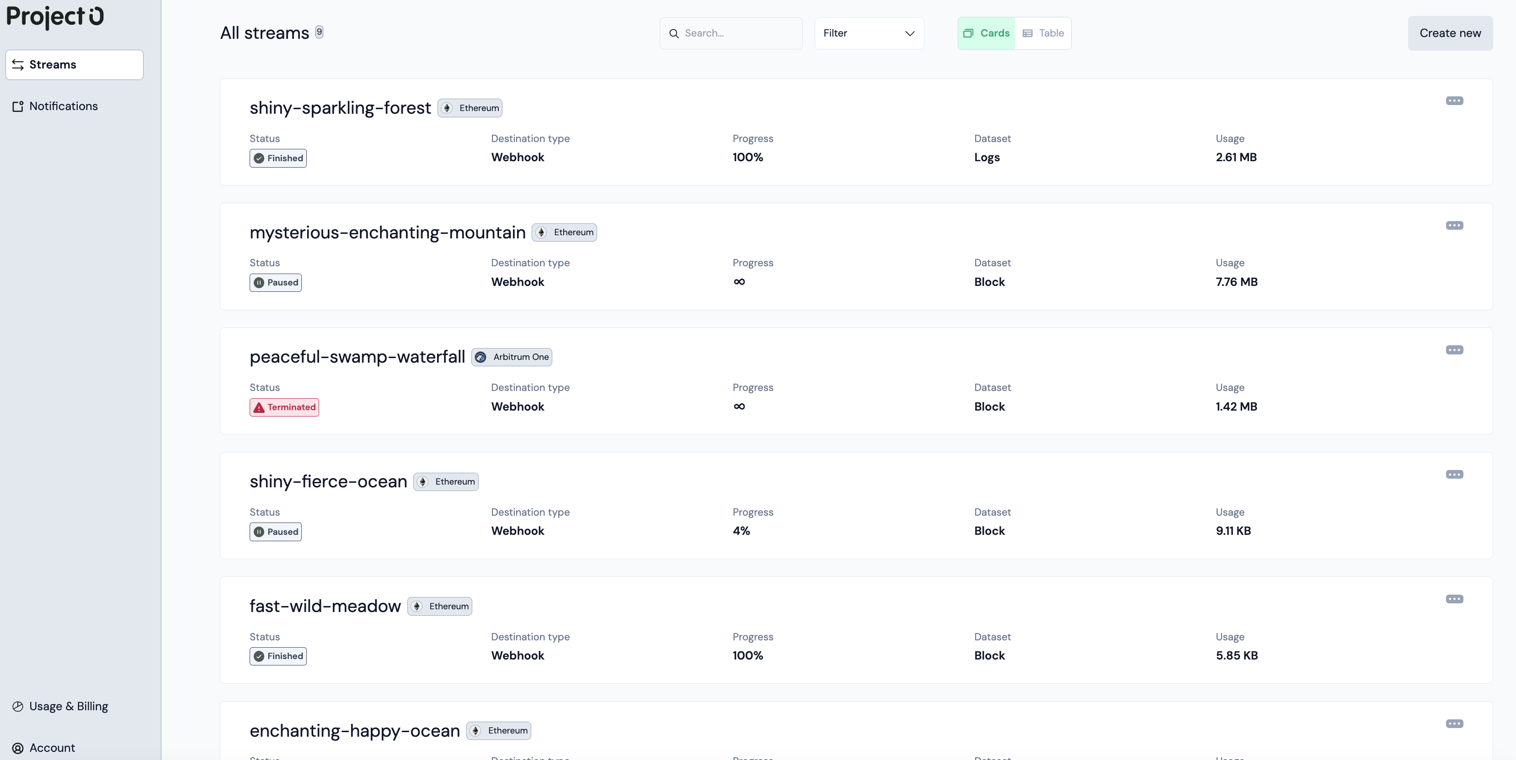Click the Ethereum badge on shiny-fierce-ocean
The image size is (1516, 760).
(445, 481)
